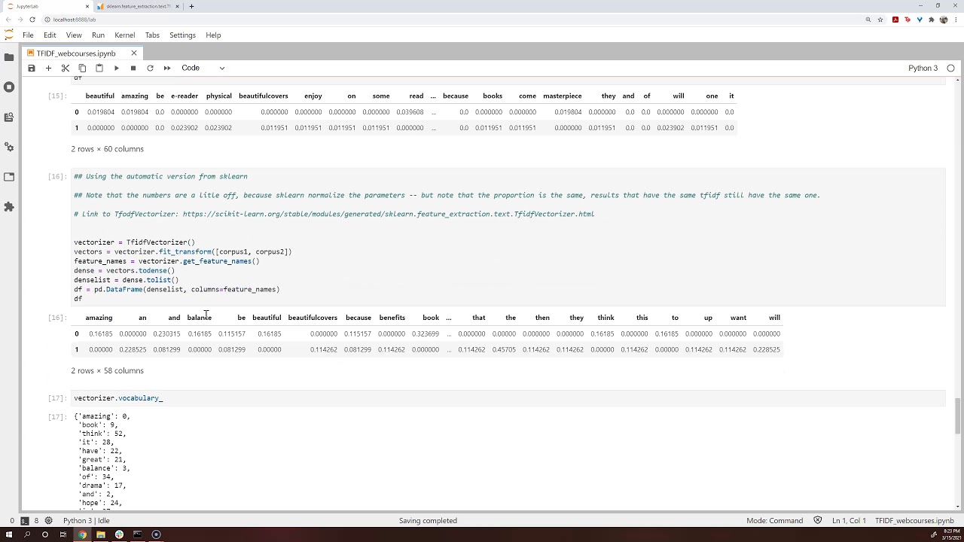This screenshot has height=542, width=964.
Task: Click 'Mode: Command' in status bar
Action: pyautogui.click(x=774, y=520)
